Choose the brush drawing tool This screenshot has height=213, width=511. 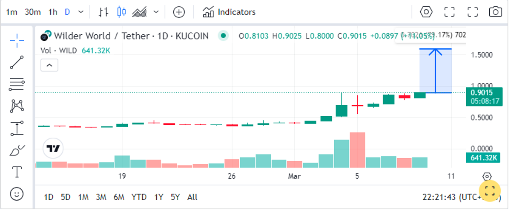tap(17, 150)
